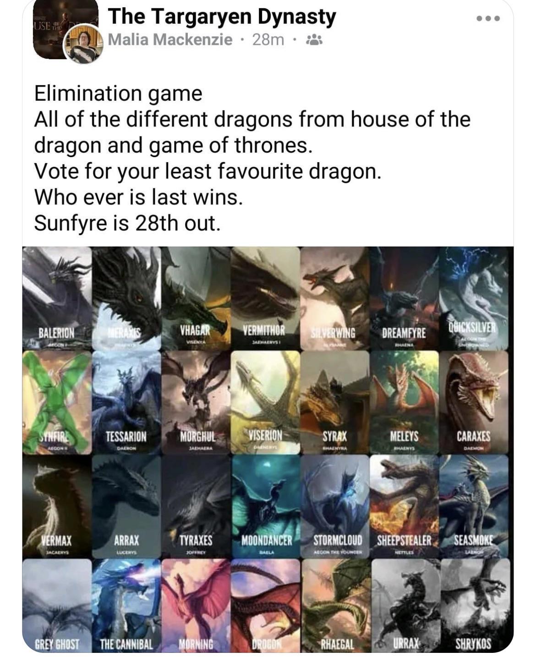Select the Balerion dragon card
Image resolution: width=536 pixels, height=657 pixels.
tap(57, 299)
